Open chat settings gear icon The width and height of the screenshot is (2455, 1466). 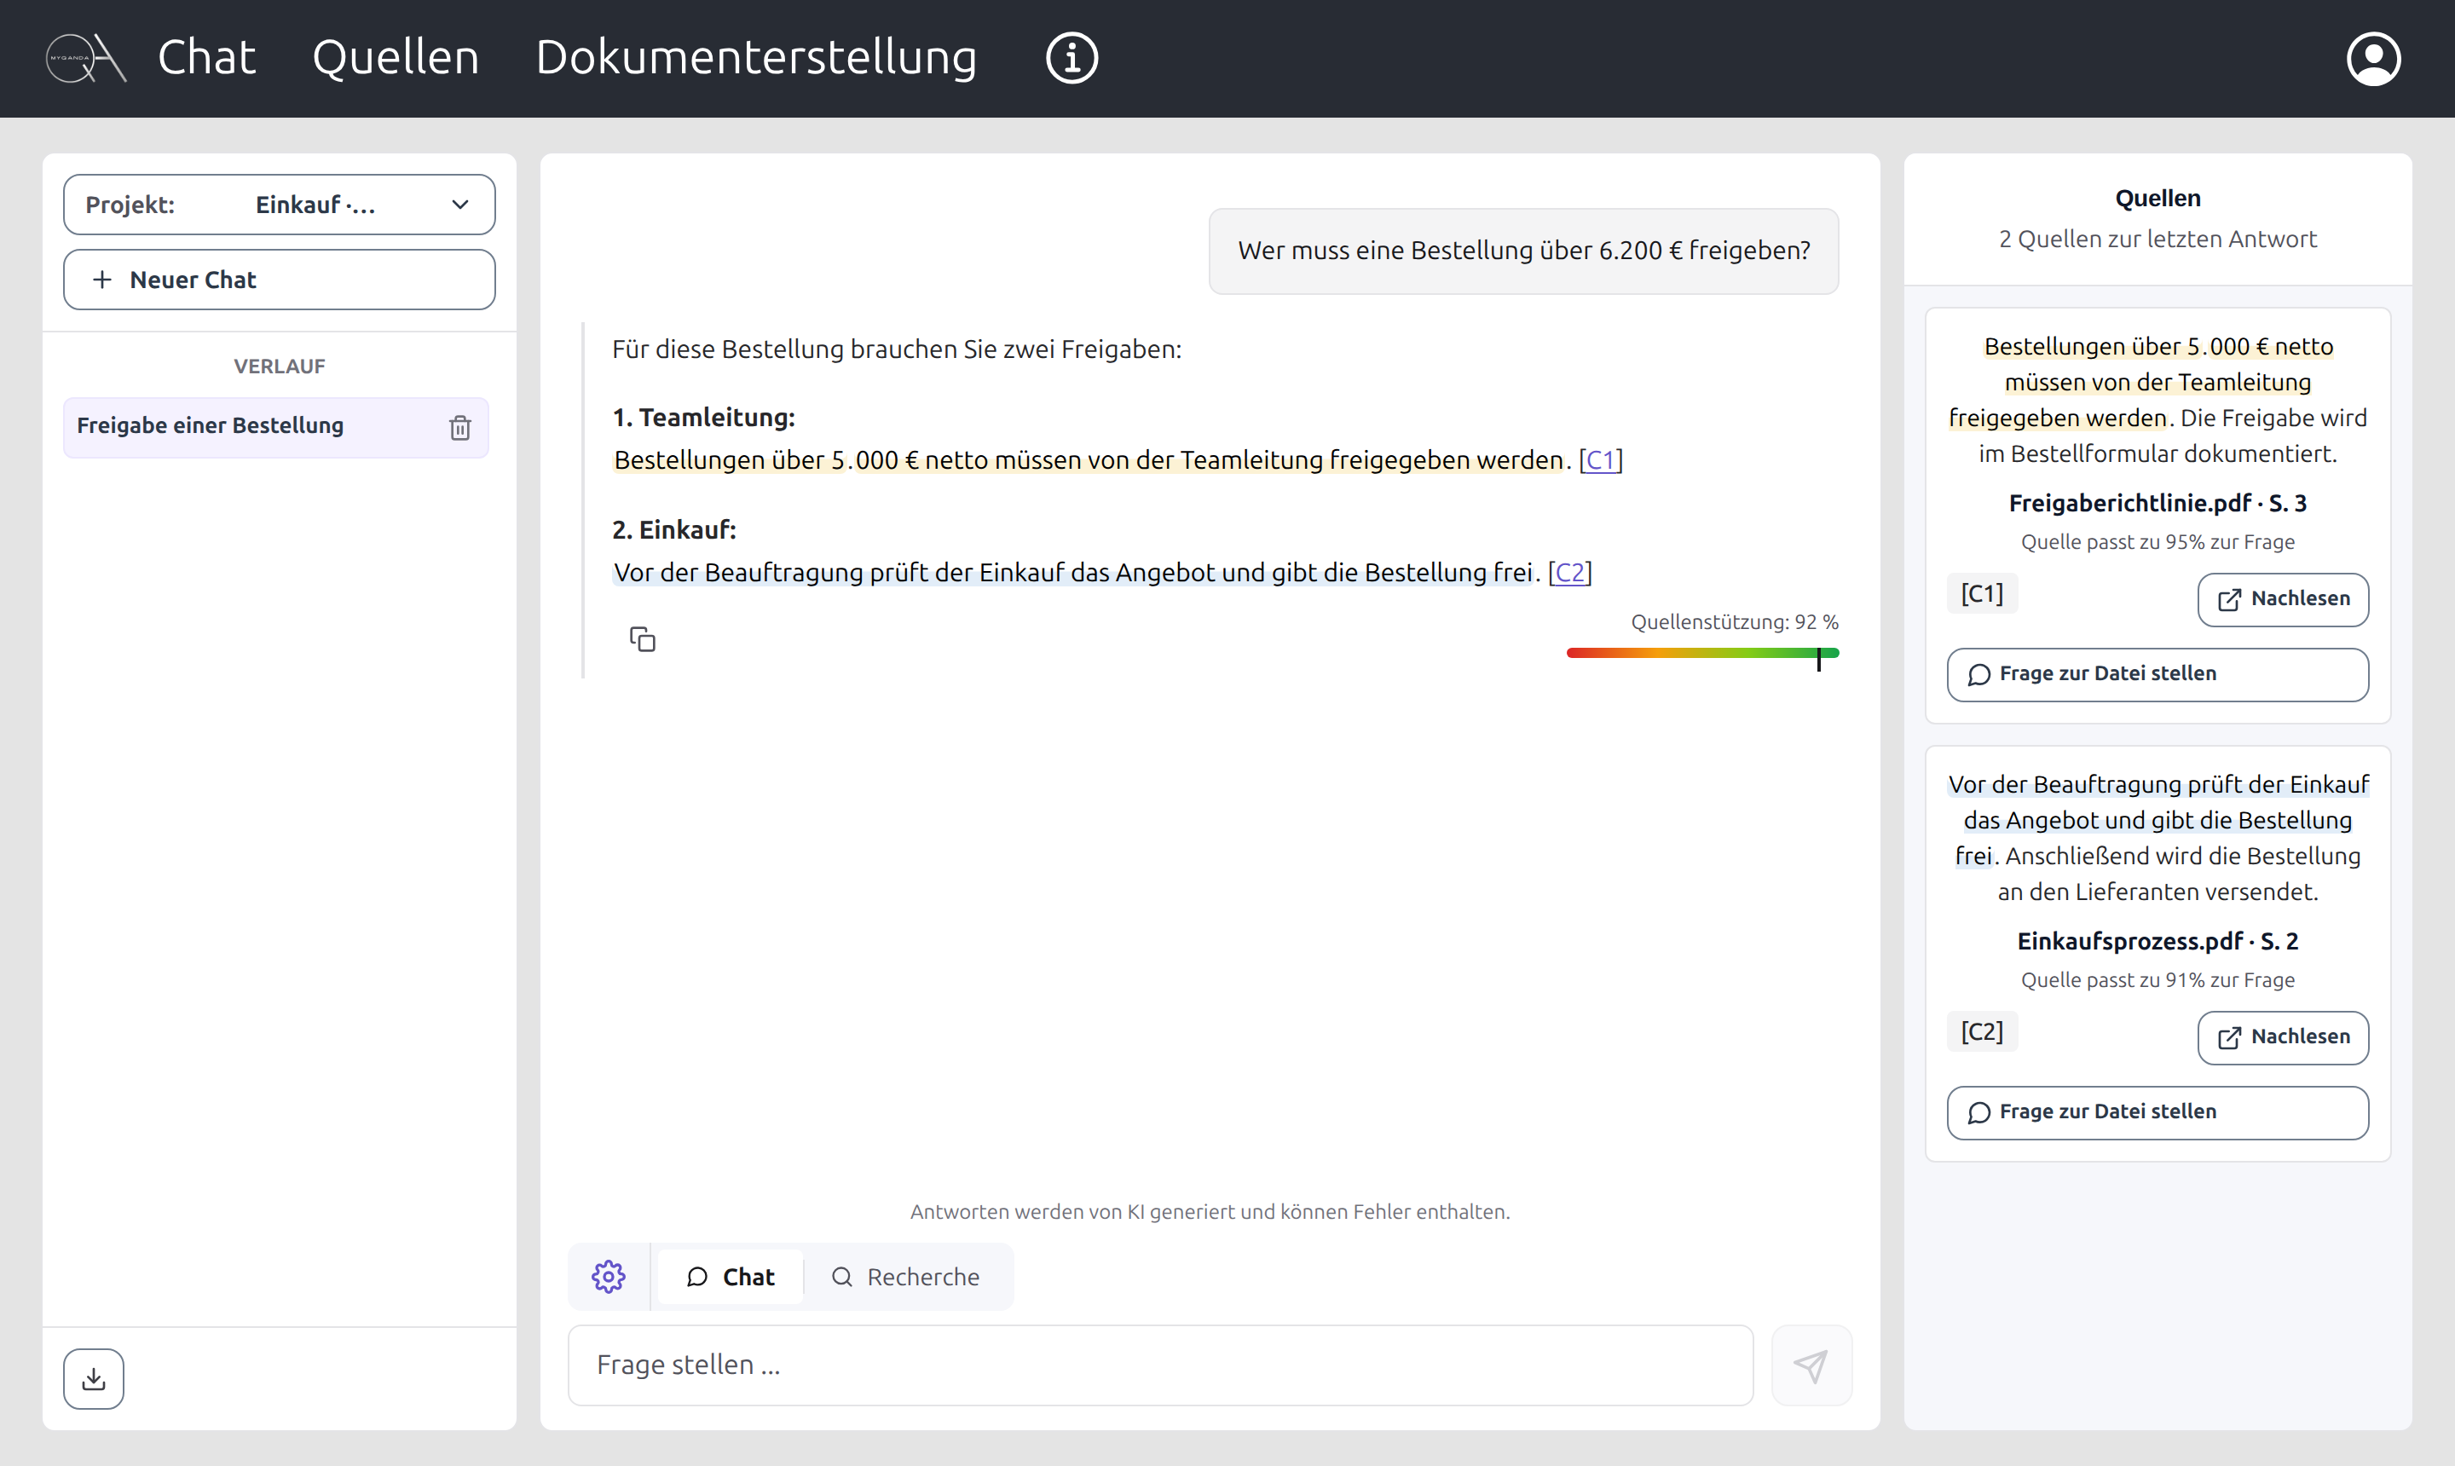pyautogui.click(x=609, y=1276)
